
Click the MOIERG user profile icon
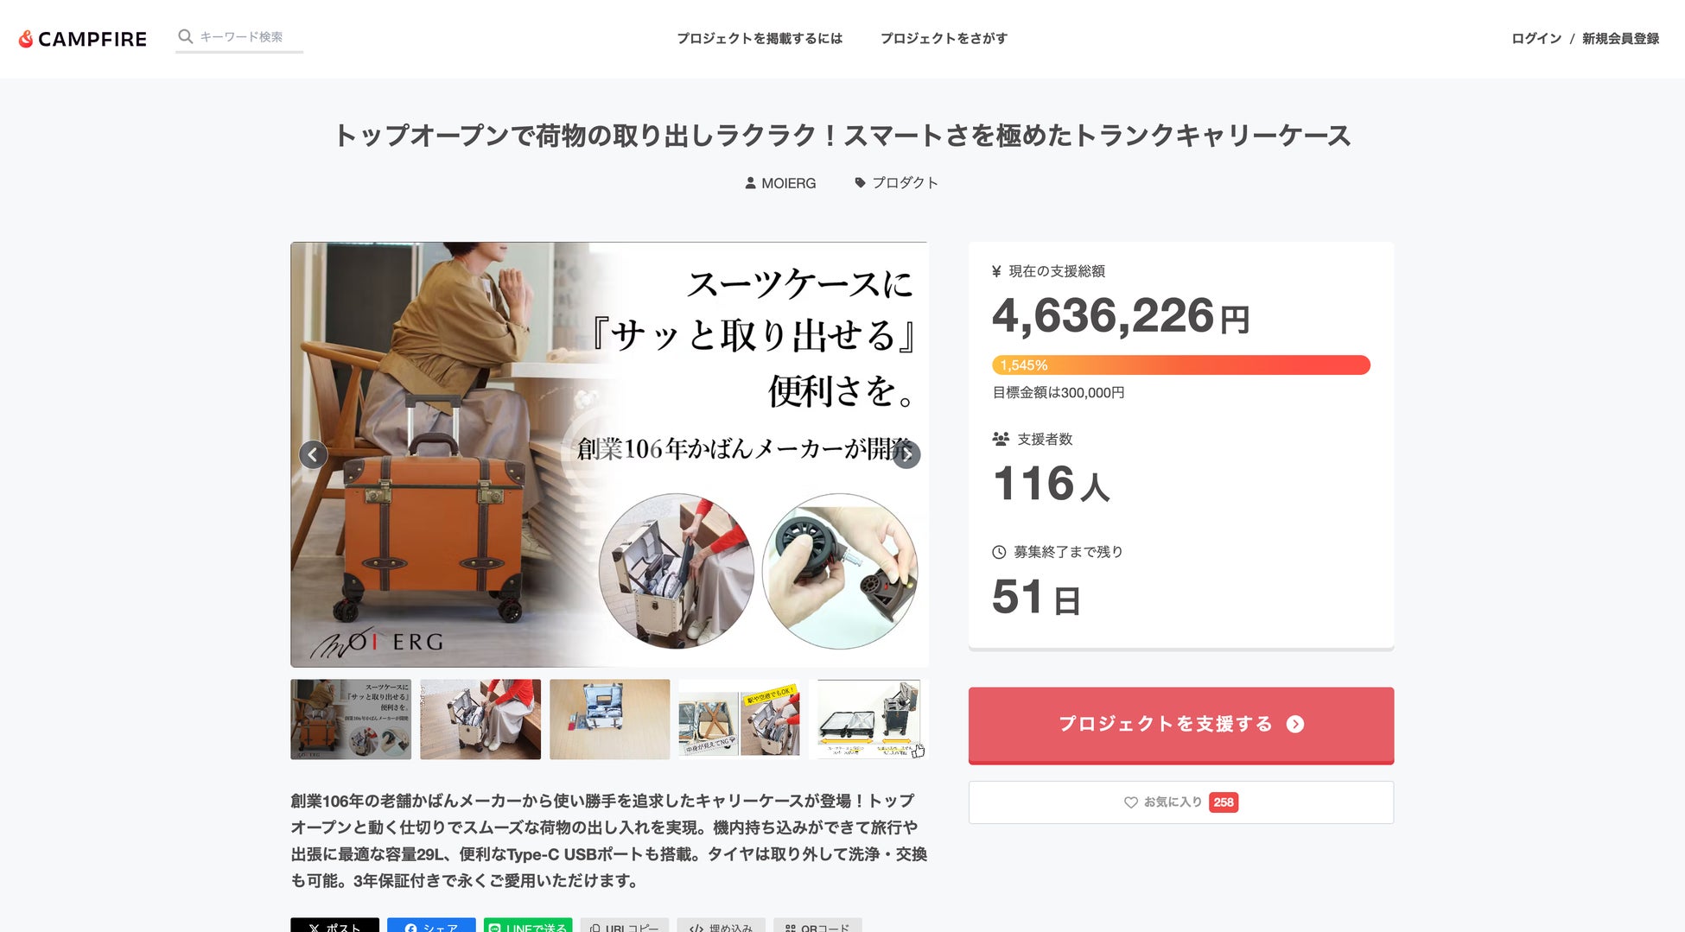click(750, 183)
